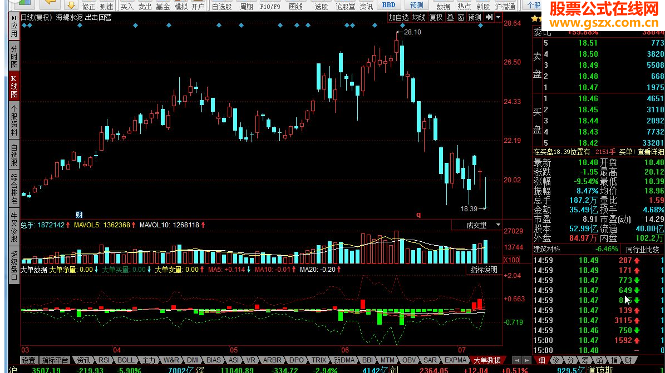Open the 超级盘口 sidebar tab
Viewport: 665px width, 373px height.
[x=14, y=265]
